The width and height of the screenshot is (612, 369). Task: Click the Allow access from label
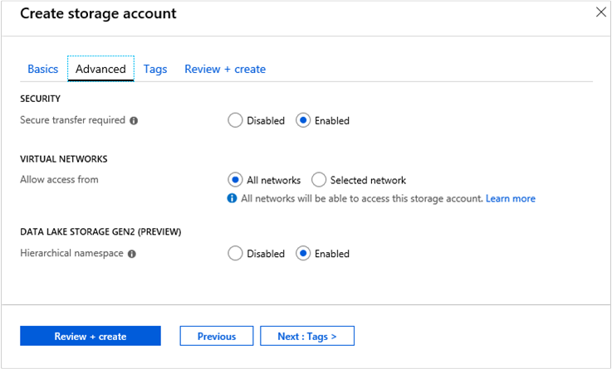tap(59, 180)
